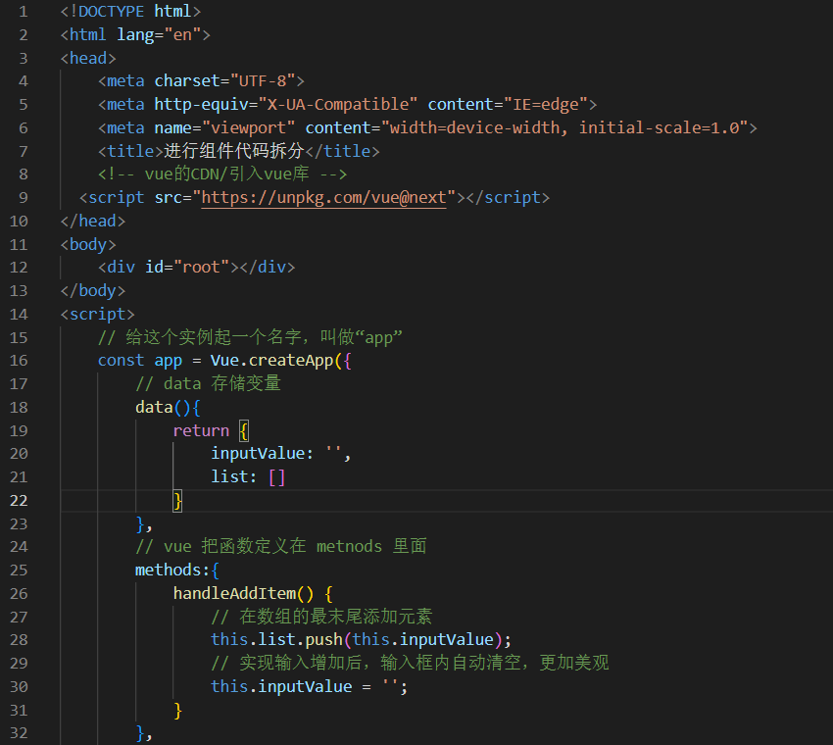
Task: Click the closing body tag
Action: 93,291
